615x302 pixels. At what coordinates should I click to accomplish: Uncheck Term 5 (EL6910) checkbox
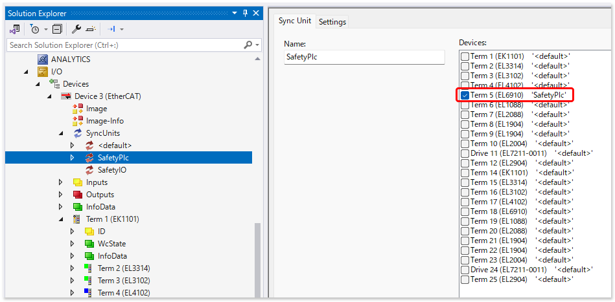[x=465, y=95]
